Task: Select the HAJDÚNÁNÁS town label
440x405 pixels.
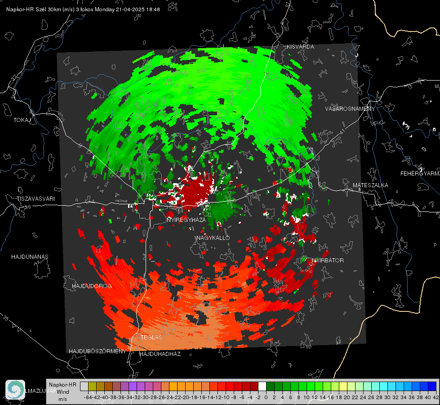Action: [30, 257]
